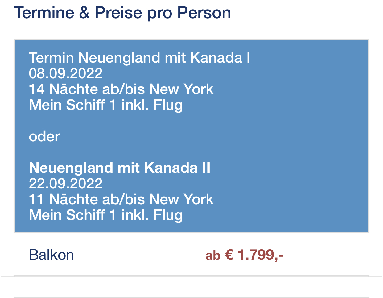Click second 'Mein Schiff 1 inkl. Flug' line
This screenshot has height=298, width=383.
(x=106, y=215)
